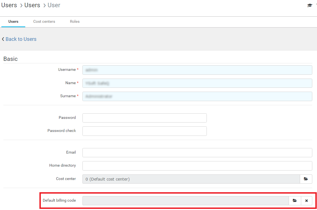This screenshot has height=210, width=317.
Task: Select the Home directory text box
Action: (197, 166)
